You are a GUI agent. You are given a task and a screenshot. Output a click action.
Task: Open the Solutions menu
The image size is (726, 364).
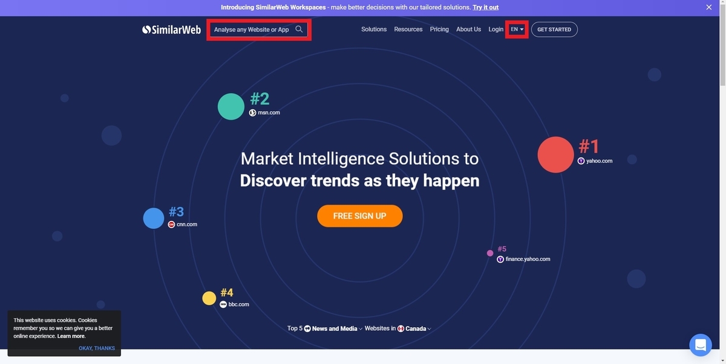374,29
